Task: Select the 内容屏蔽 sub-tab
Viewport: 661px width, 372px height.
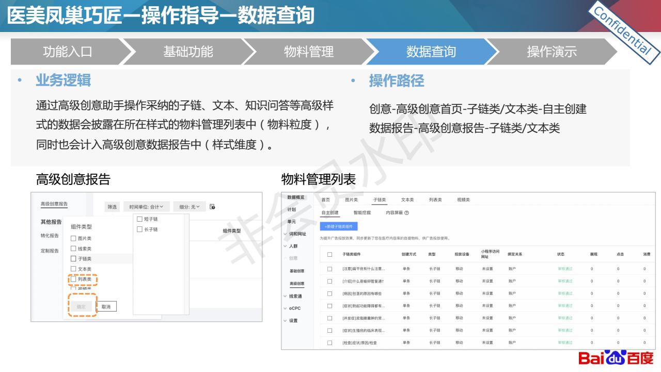Action: (395, 213)
